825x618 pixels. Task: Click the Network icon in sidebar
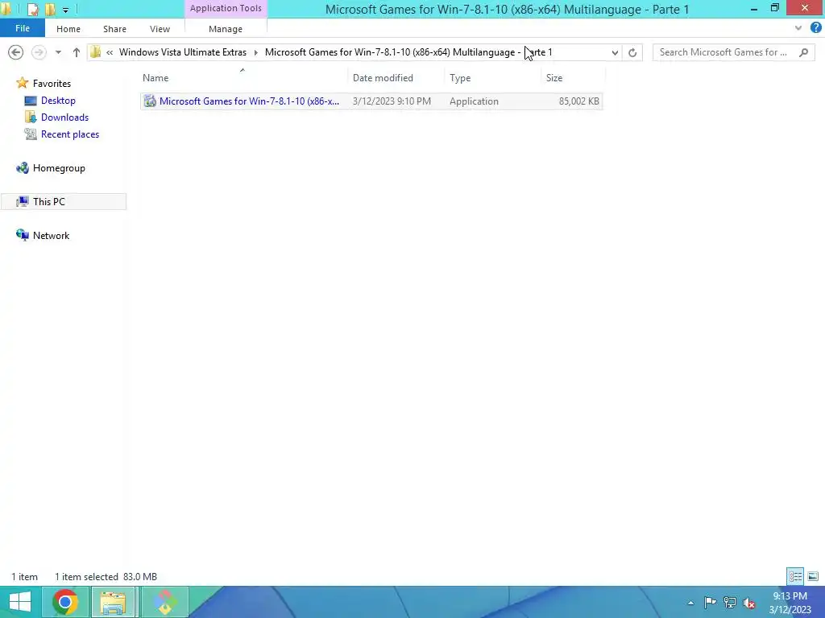coord(22,235)
